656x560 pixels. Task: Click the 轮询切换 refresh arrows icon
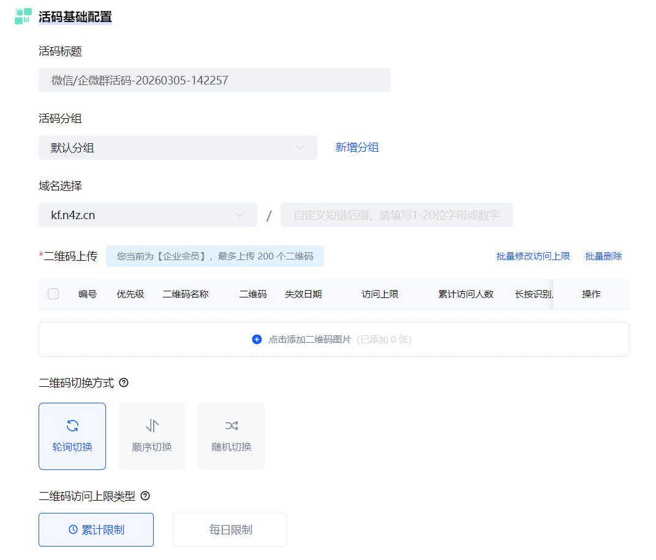[72, 426]
